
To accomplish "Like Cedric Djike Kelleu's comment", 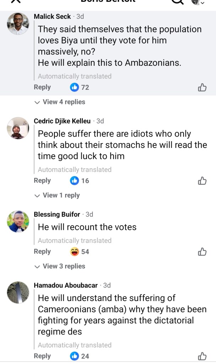I will pos(202,181).
